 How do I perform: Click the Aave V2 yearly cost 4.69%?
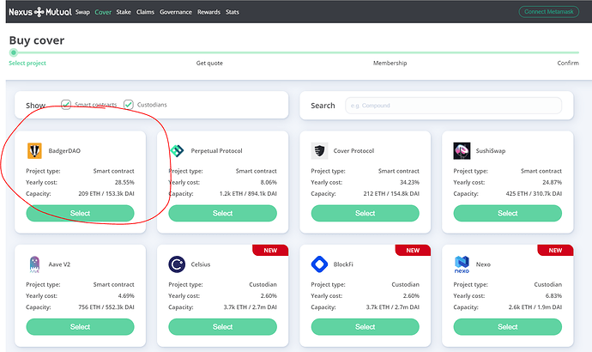point(126,296)
